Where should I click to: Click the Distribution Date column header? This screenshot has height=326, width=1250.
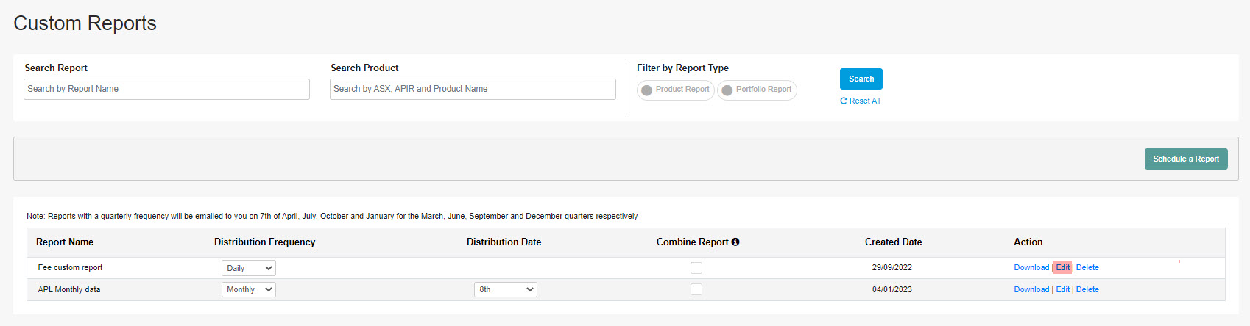(504, 242)
